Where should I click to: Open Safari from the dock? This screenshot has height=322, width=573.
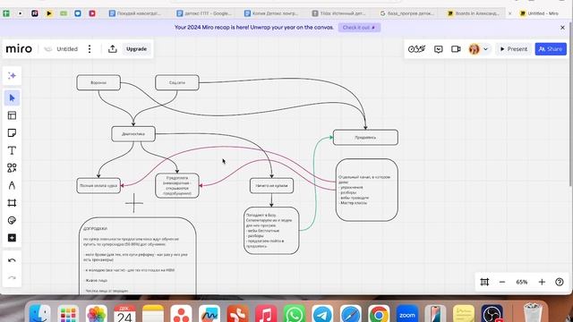point(351,315)
